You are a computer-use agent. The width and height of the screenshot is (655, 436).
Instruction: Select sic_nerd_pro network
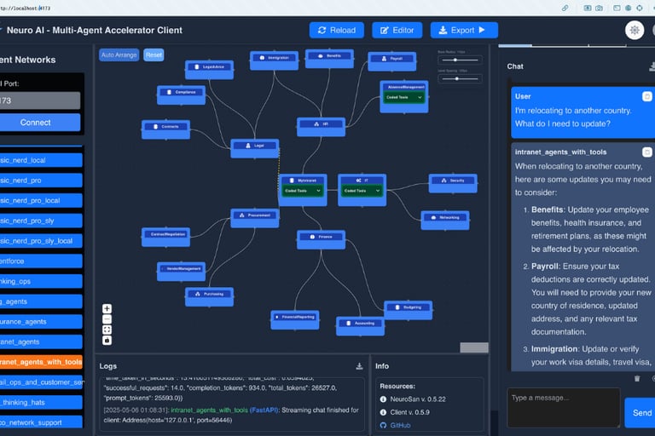click(40, 181)
